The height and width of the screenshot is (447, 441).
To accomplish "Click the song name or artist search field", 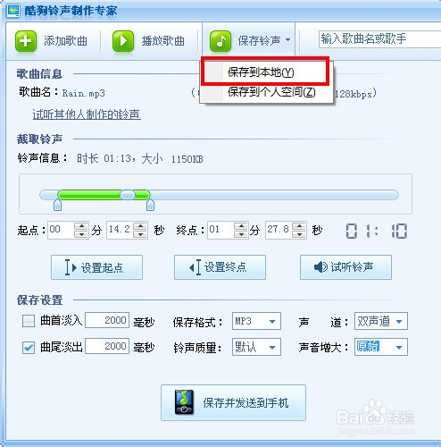I will [x=379, y=39].
